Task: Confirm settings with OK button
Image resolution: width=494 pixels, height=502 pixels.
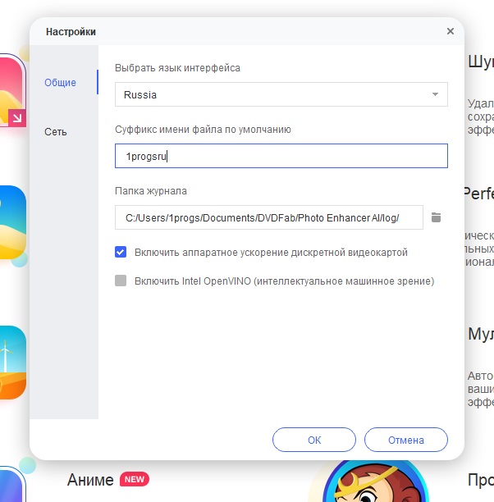Action: coord(314,440)
